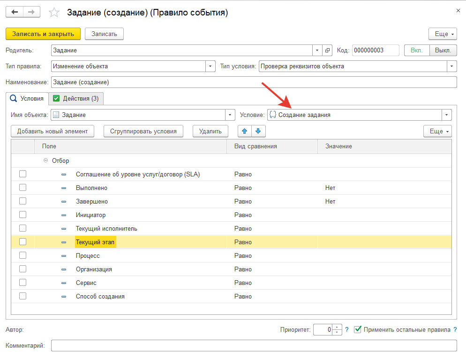Click the Код input field
Image resolution: width=466 pixels, height=357 pixels.
click(x=376, y=51)
